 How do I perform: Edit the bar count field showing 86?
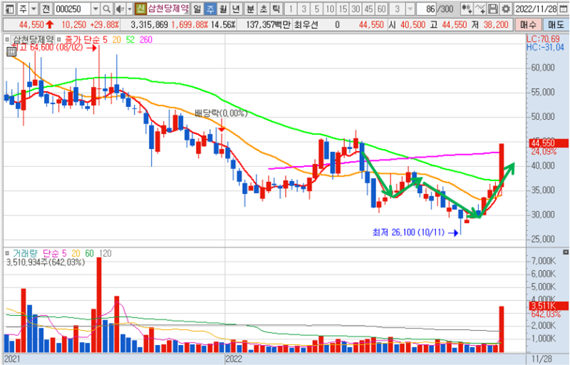(x=426, y=9)
